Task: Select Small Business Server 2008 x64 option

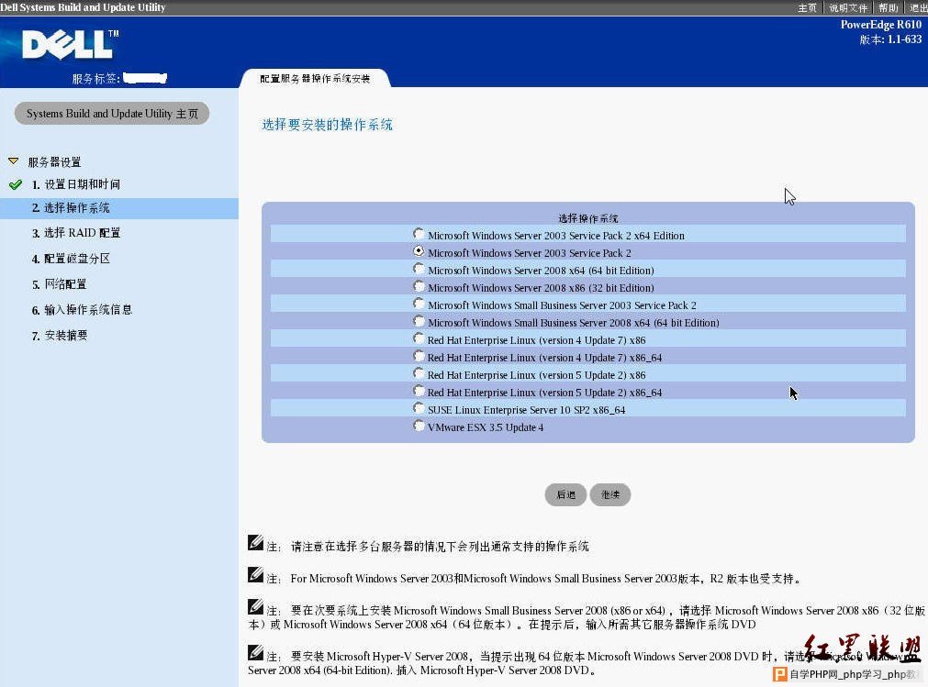Action: [x=419, y=321]
